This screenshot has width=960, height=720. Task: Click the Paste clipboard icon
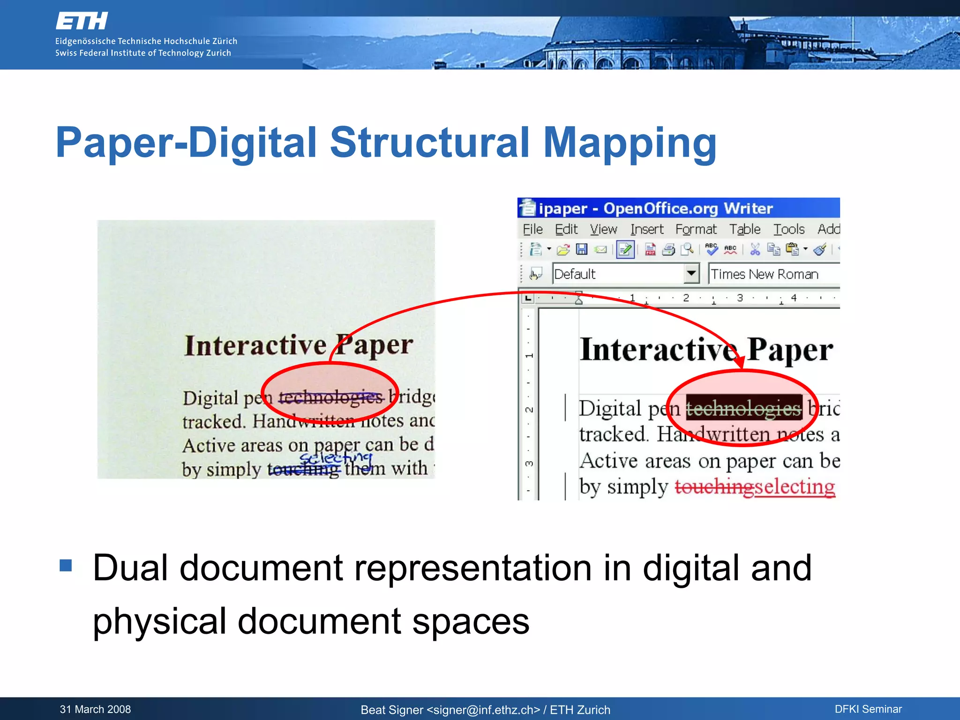tap(792, 249)
